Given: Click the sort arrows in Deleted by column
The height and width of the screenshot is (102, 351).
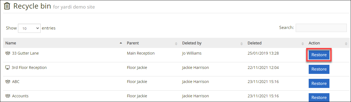Looking at the screenshot, I should [x=241, y=43].
